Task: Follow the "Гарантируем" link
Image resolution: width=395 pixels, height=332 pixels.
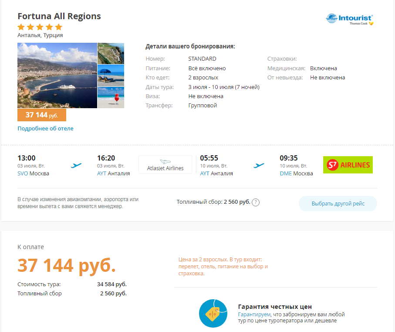Action: pyautogui.click(x=254, y=314)
